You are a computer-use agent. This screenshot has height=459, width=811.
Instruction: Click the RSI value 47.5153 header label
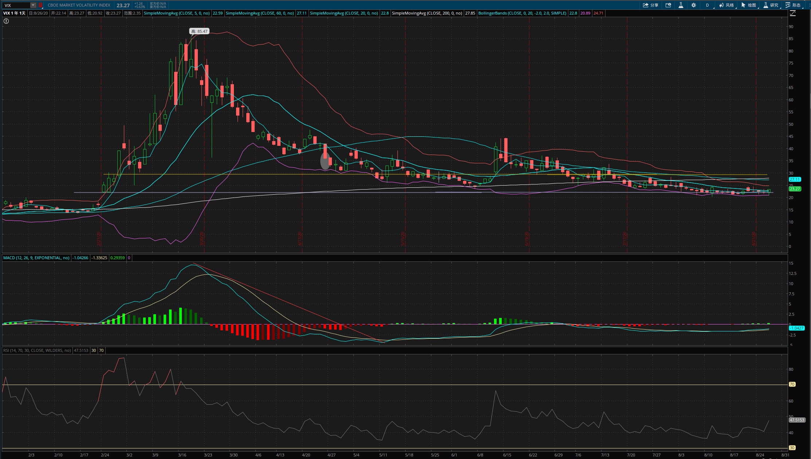tap(81, 350)
